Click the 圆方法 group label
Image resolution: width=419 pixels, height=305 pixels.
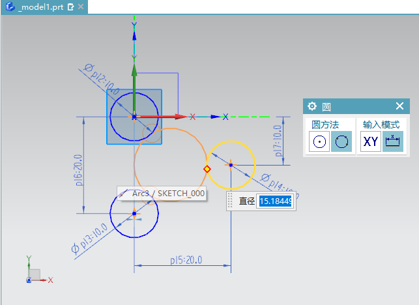325,124
